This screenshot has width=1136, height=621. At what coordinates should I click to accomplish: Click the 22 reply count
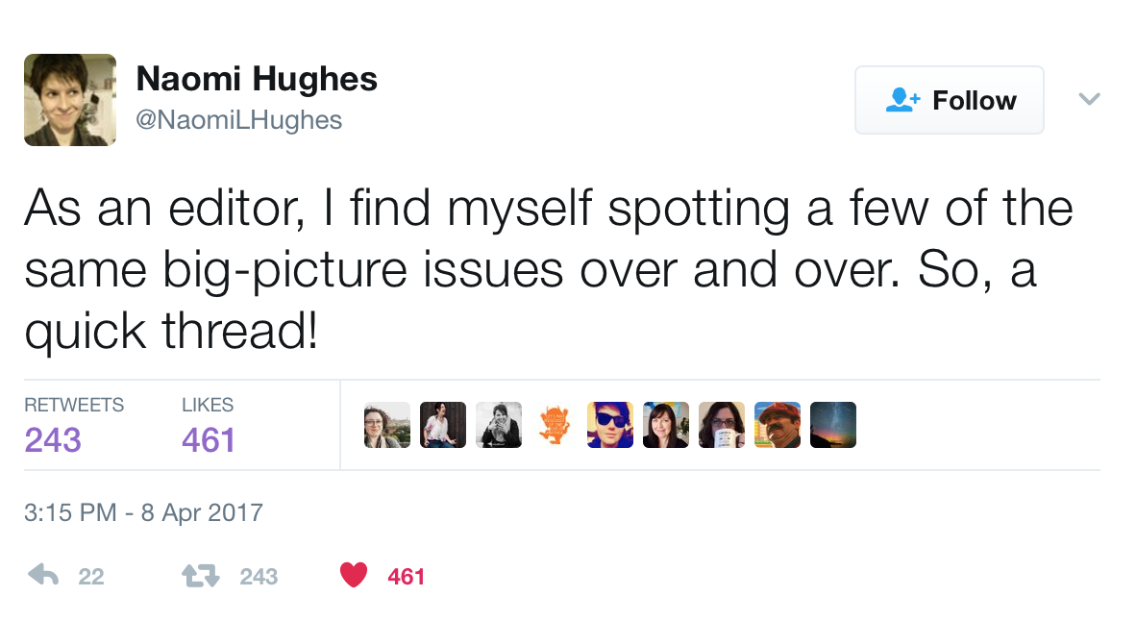(91, 577)
